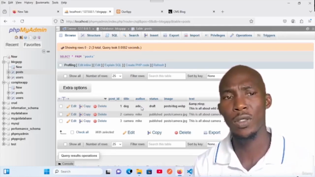Click the Explain SQL link

point(113,65)
